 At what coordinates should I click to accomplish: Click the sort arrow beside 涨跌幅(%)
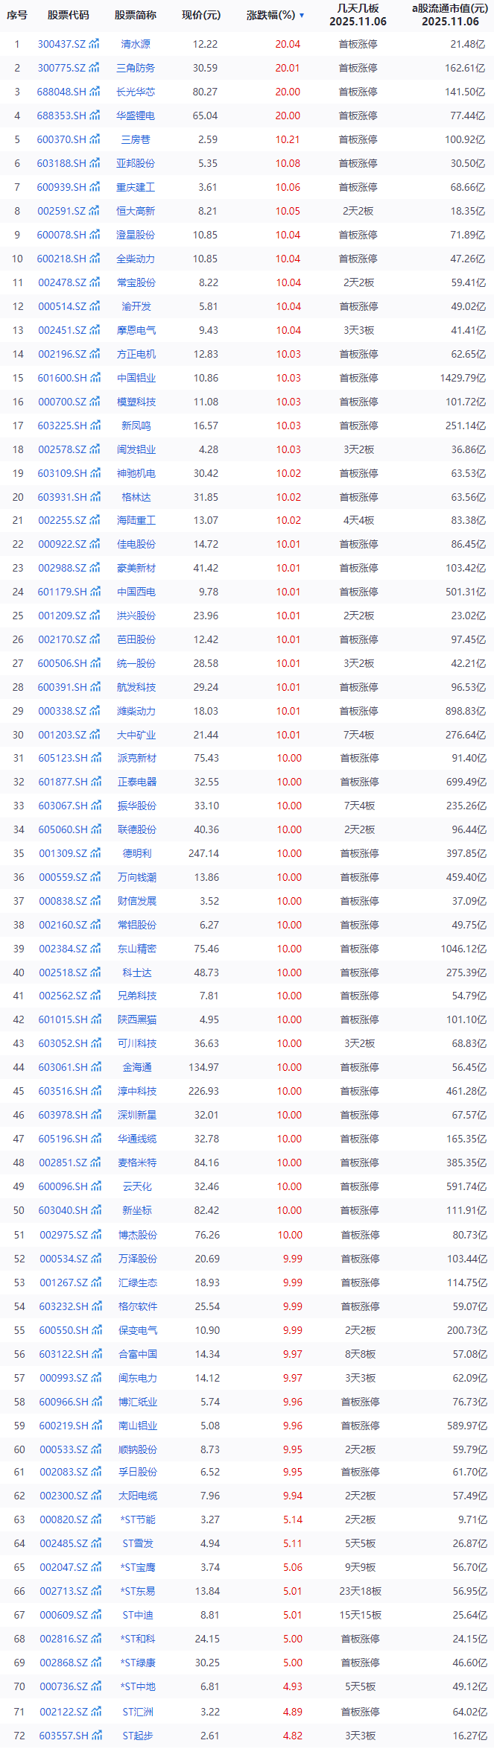click(x=302, y=16)
